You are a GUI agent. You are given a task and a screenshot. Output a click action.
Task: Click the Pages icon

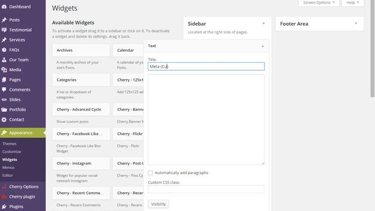[x=4, y=80]
